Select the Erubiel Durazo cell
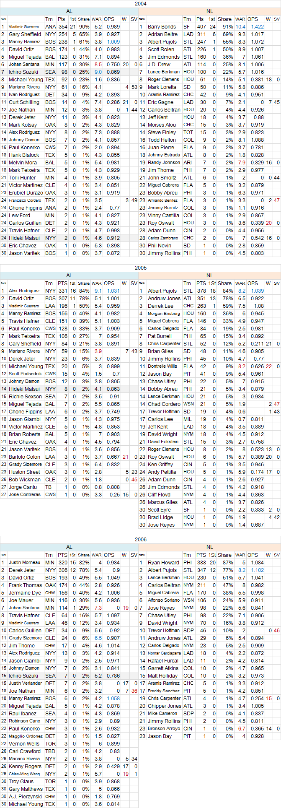 click(x=26, y=193)
